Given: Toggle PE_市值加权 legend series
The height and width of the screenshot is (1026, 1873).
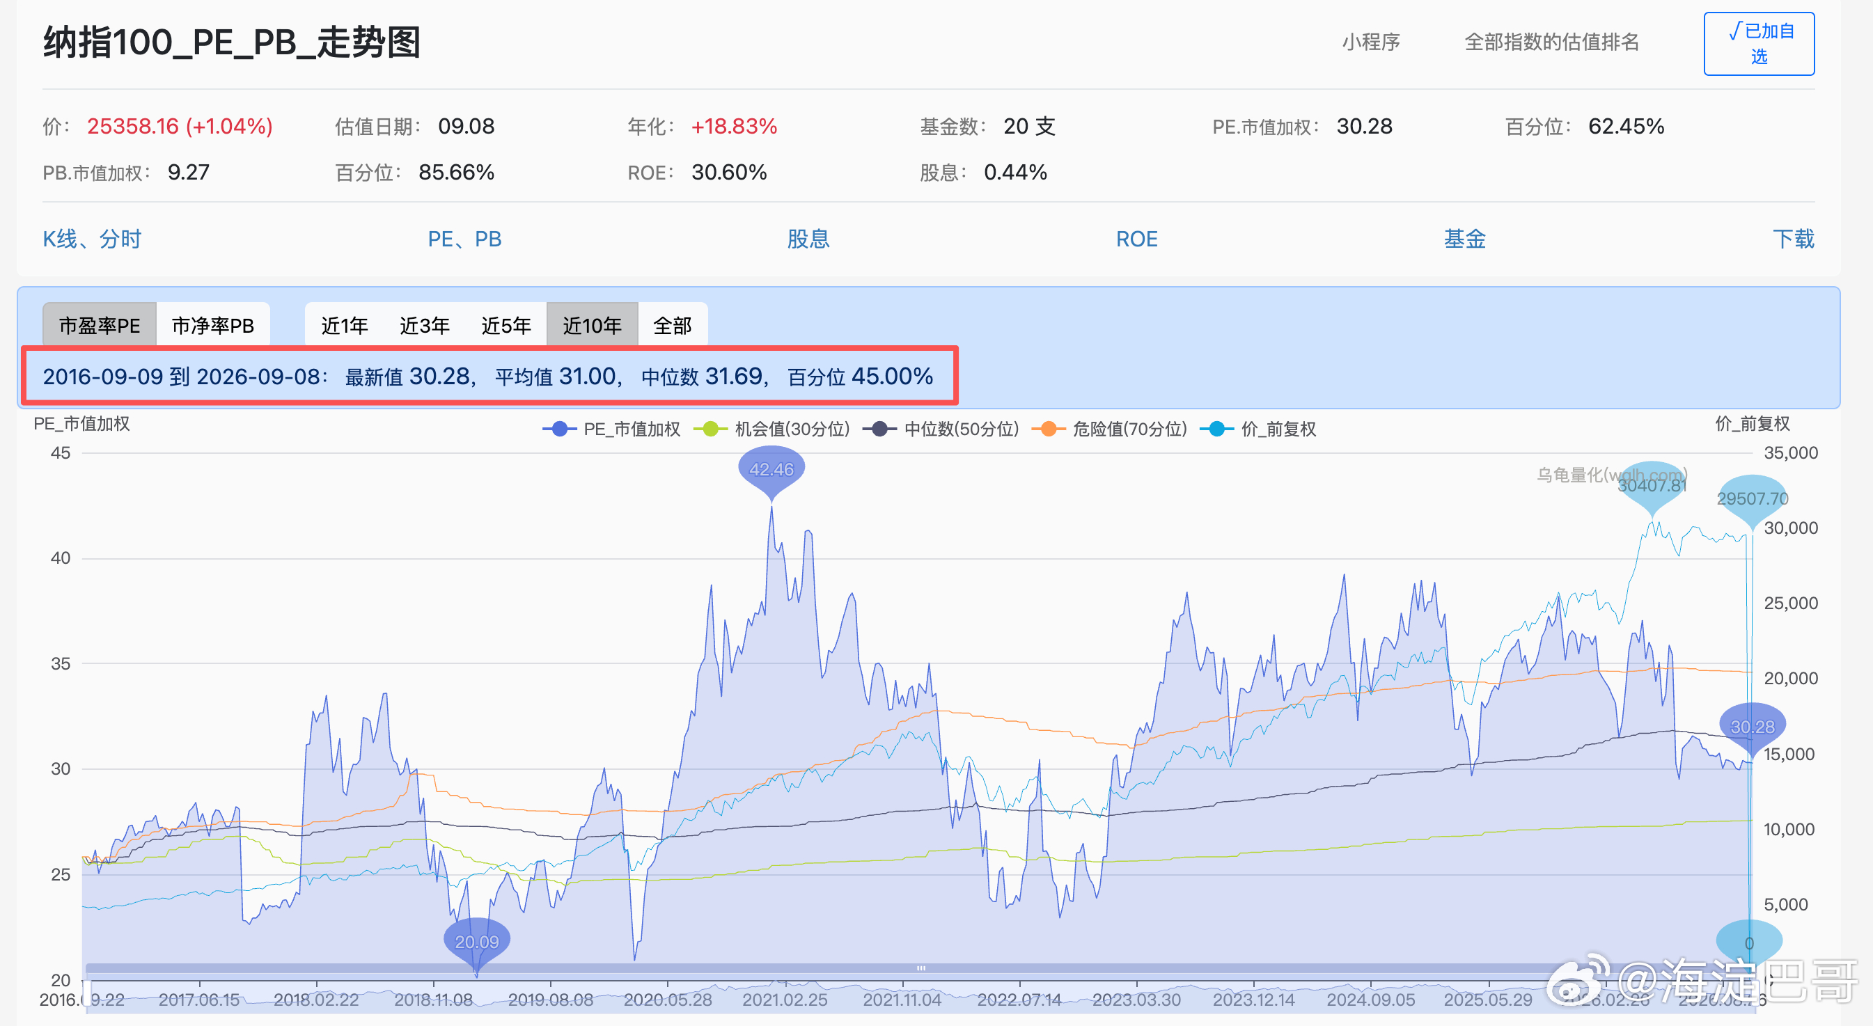Looking at the screenshot, I should [611, 429].
